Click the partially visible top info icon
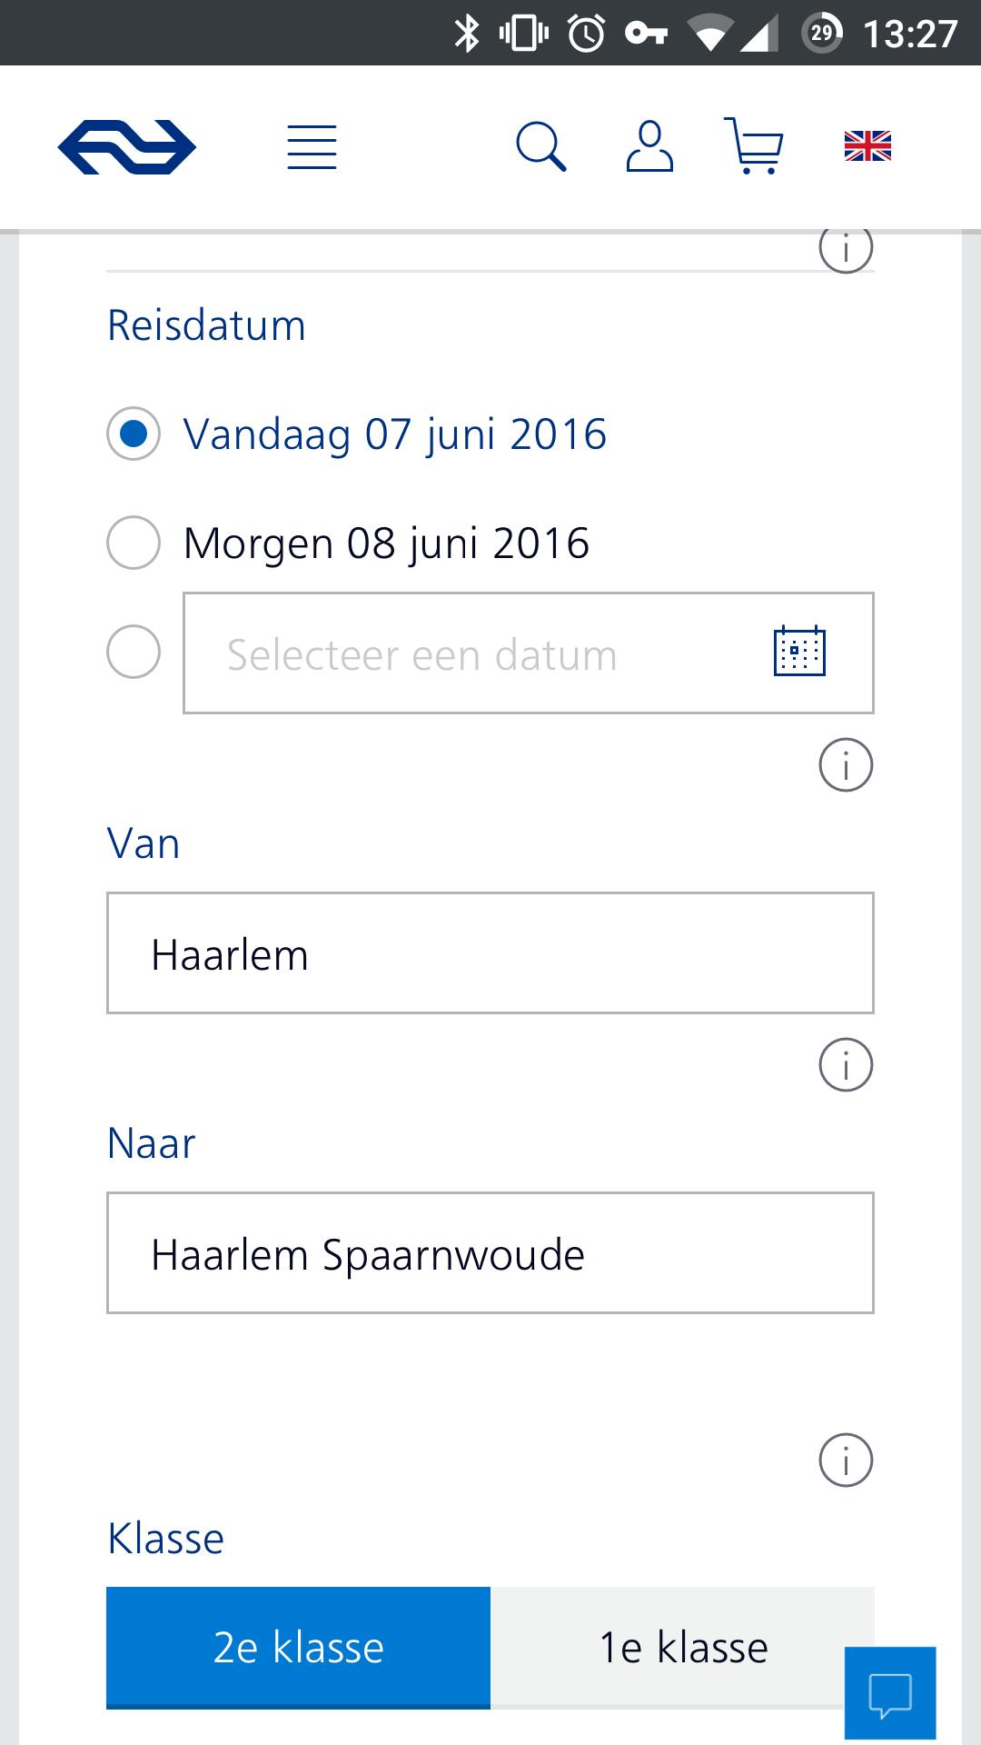This screenshot has height=1745, width=981. [846, 249]
